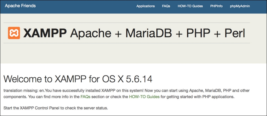Click the Start the XAMPP Control Panel sentence

56,108
